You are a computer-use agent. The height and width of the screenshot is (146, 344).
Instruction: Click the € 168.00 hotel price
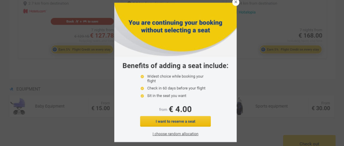(310, 36)
